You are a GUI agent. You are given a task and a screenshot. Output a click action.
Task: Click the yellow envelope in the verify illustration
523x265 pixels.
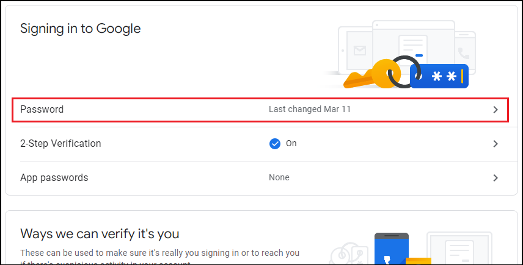(419, 261)
